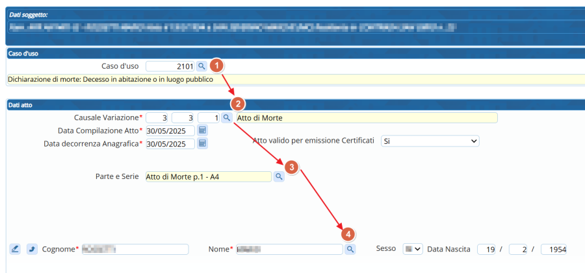Expand the Atto valido per emissione Certificati dropdown
This screenshot has width=585, height=273.
pyautogui.click(x=430, y=141)
